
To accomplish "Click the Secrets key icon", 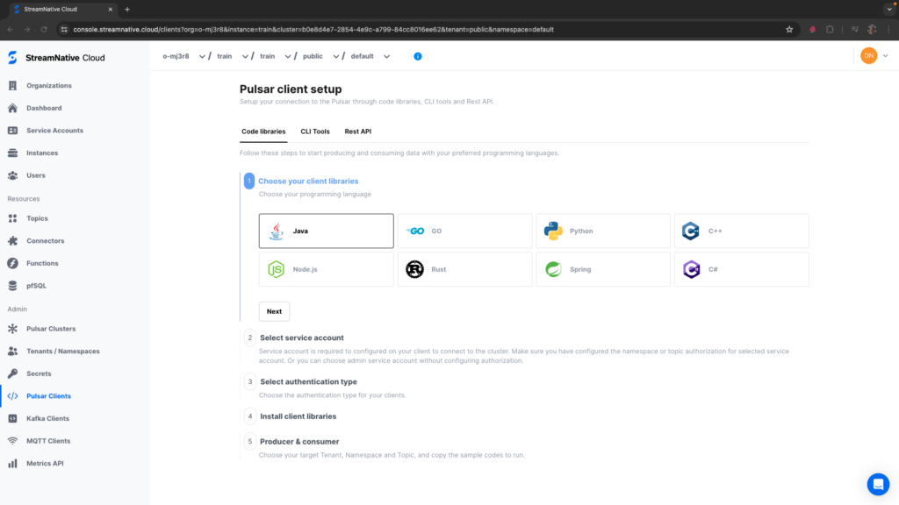I will click(x=12, y=373).
